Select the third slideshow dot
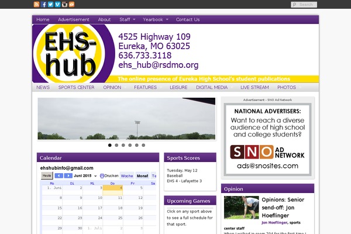The image size is (351, 234). [x=123, y=145]
